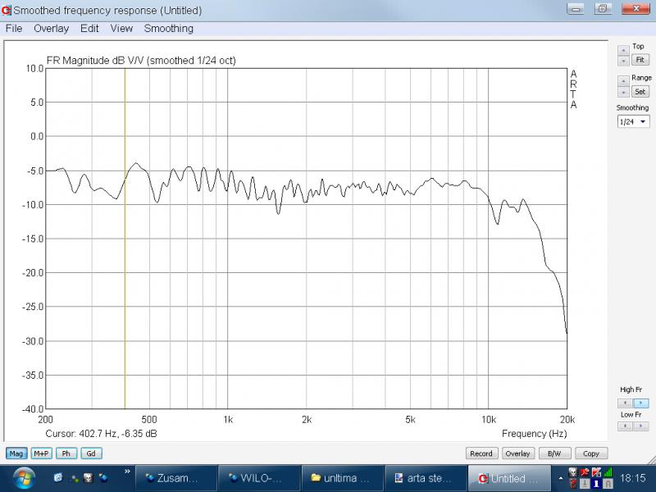Open the Windows Start menu
Viewport: 656px width, 492px height.
coord(25,478)
